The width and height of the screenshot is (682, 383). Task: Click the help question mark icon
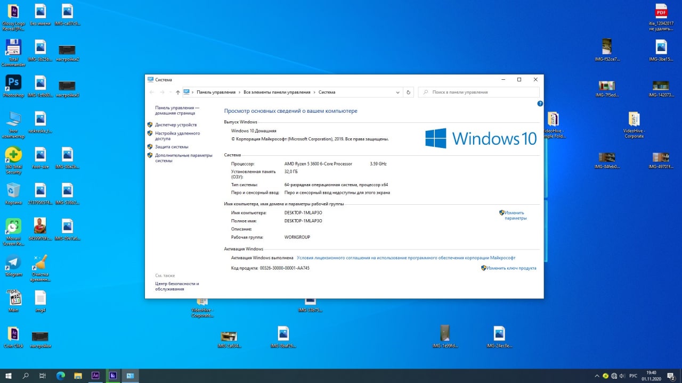tap(540, 104)
